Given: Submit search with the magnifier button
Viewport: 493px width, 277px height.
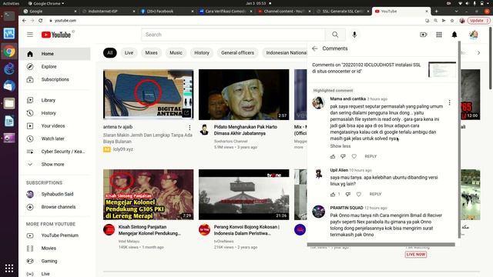Looking at the screenshot, I should coord(335,35).
